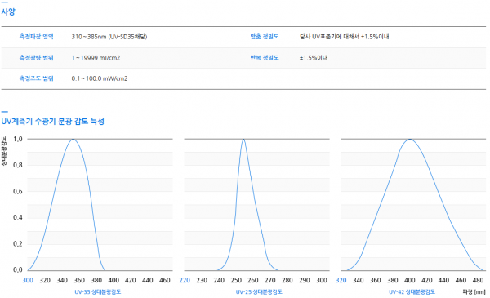Screen dimensions: 490x298
Task: Select the '측정조도 범위' label
Action: (36, 78)
